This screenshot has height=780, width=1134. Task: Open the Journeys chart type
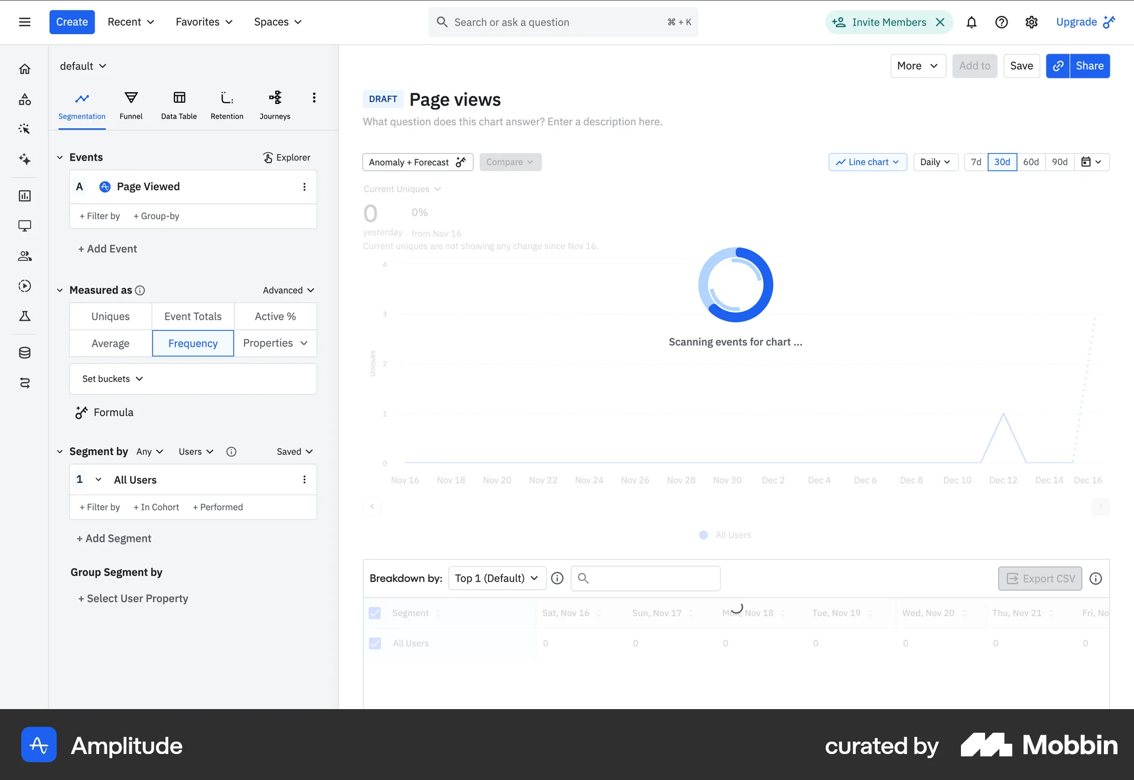[x=275, y=105]
